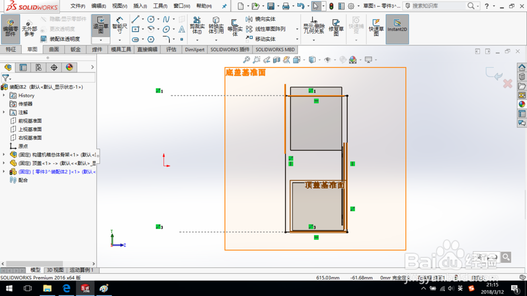The height and width of the screenshot is (296, 527).
Task: Open the SOLIDWORKS MBD tab
Action: pos(275,50)
